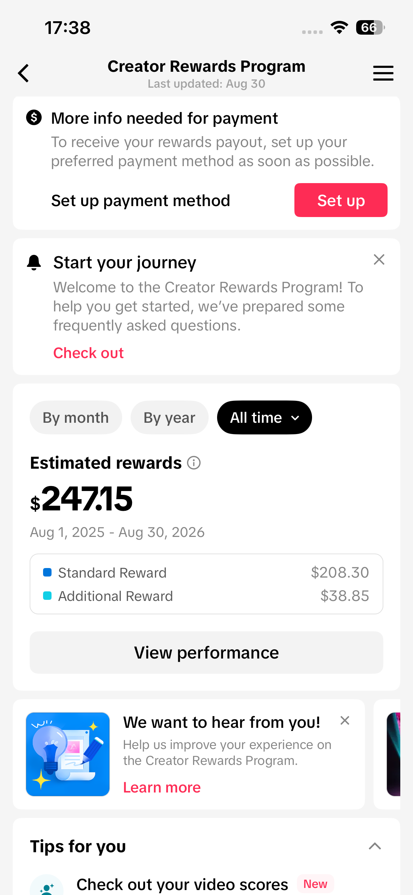This screenshot has width=413, height=895.
Task: Open Check out your video scores tip
Action: (182, 884)
